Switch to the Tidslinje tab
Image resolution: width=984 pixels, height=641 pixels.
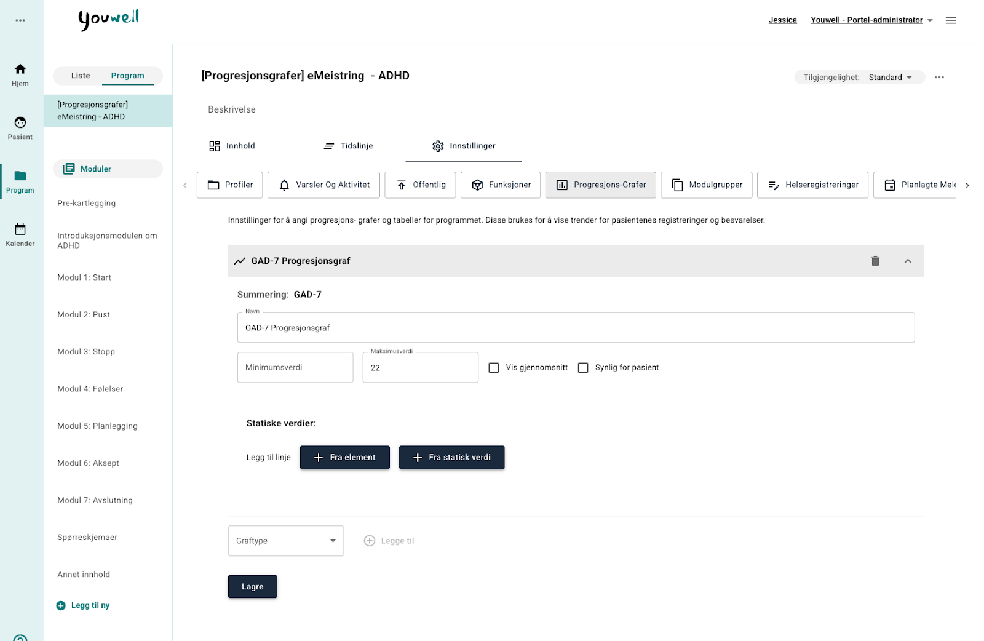point(348,146)
